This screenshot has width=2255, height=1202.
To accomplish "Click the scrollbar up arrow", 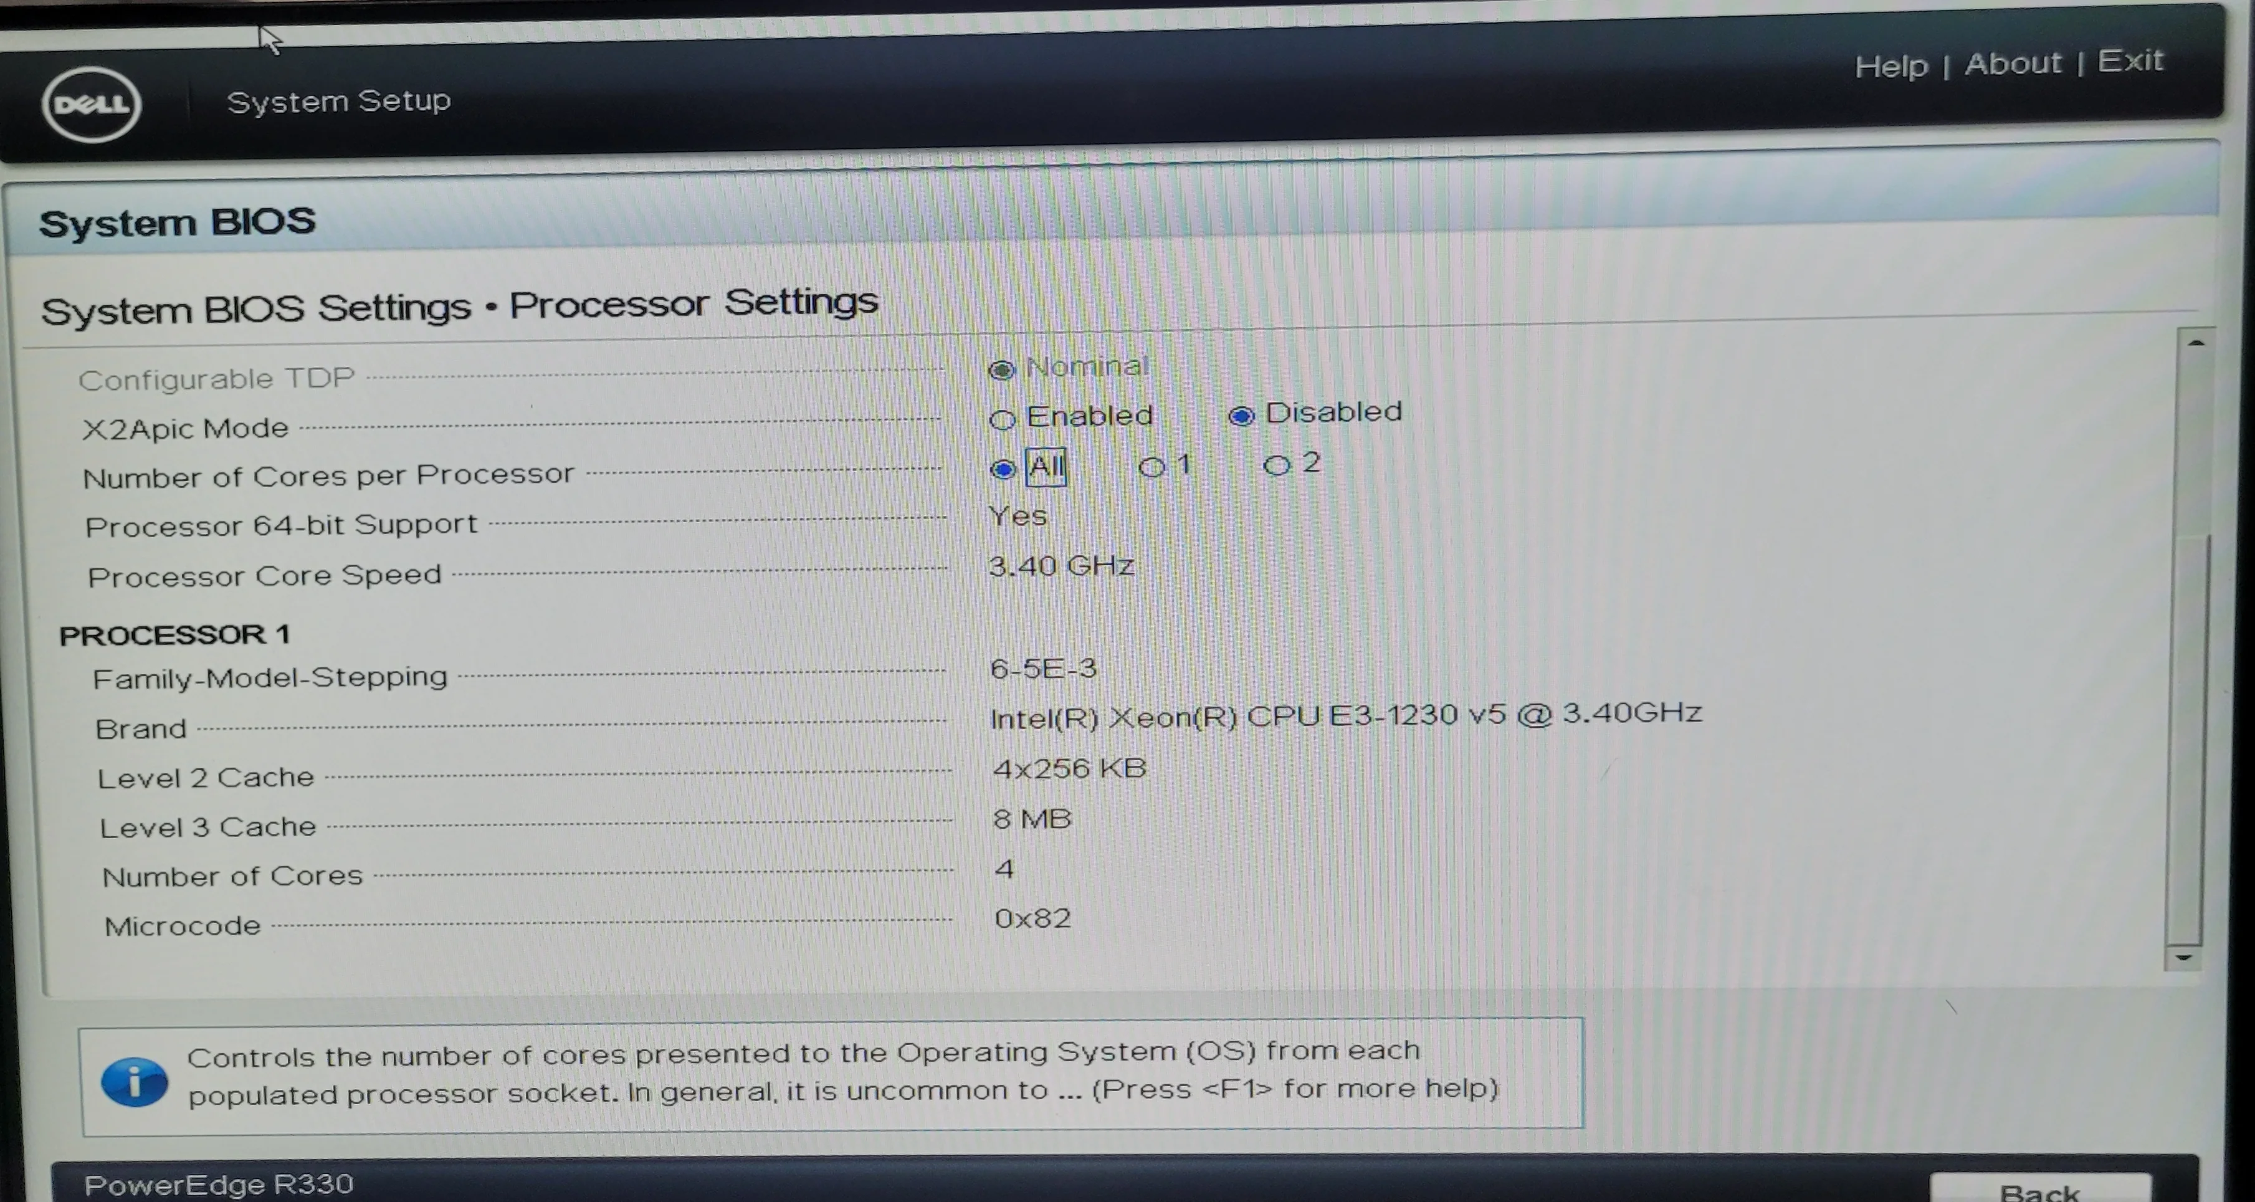I will click(x=2195, y=343).
